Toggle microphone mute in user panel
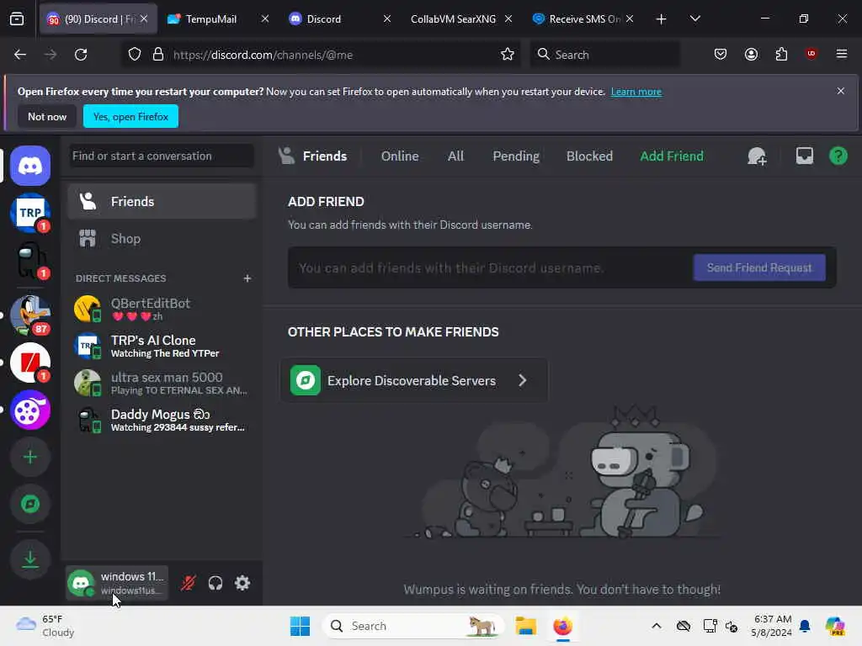 pyautogui.click(x=188, y=583)
